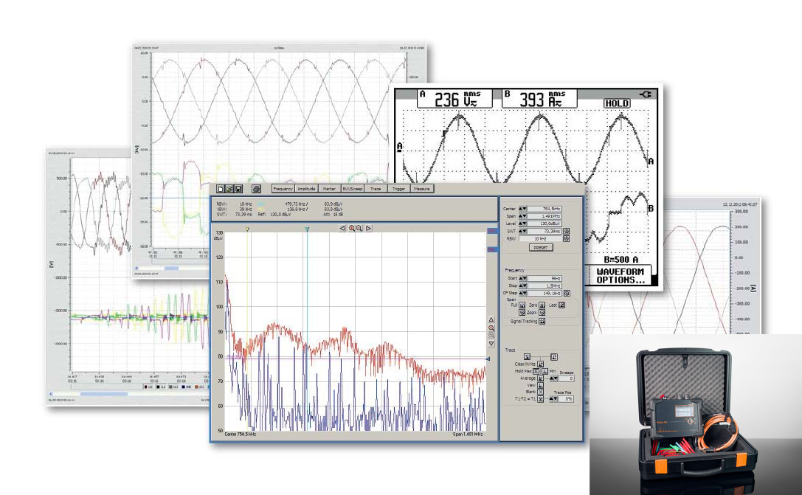Open the Amplitude menu

pos(306,189)
